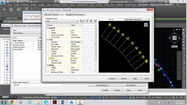Open the Annotate ribbon tab
Image resolution: width=187 pixels, height=105 pixels.
25,5
